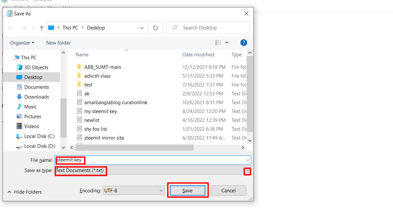Select the shy fox list file
Viewport: 393px width, 211px height.
pyautogui.click(x=95, y=129)
